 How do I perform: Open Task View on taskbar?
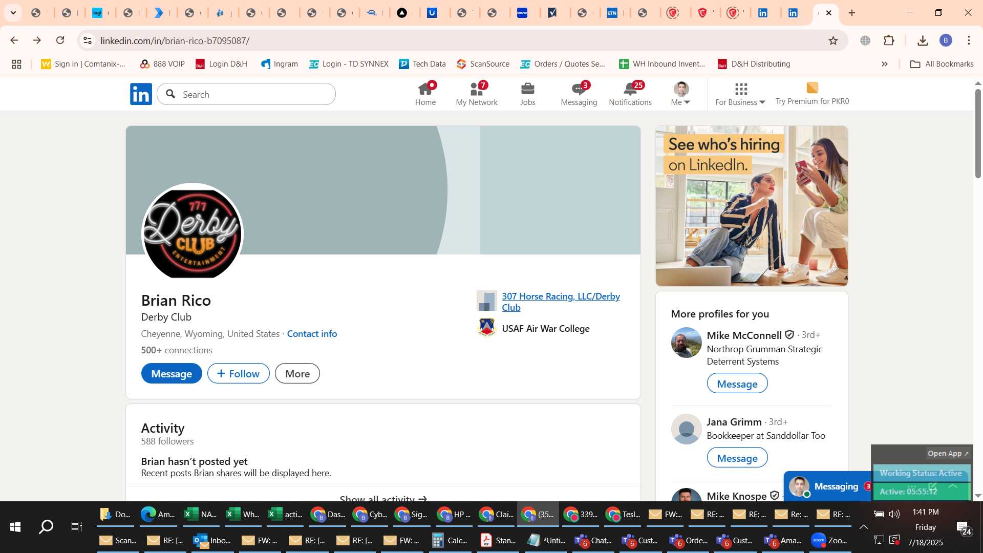coord(76,527)
